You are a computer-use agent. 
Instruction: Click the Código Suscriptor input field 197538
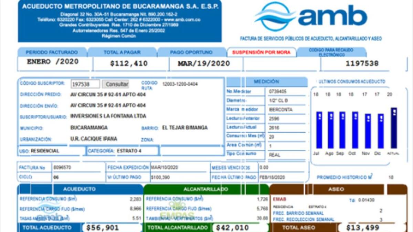[x=85, y=84]
